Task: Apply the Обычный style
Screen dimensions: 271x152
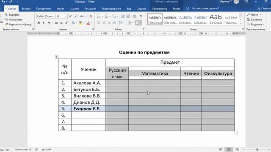Action: tap(155, 19)
